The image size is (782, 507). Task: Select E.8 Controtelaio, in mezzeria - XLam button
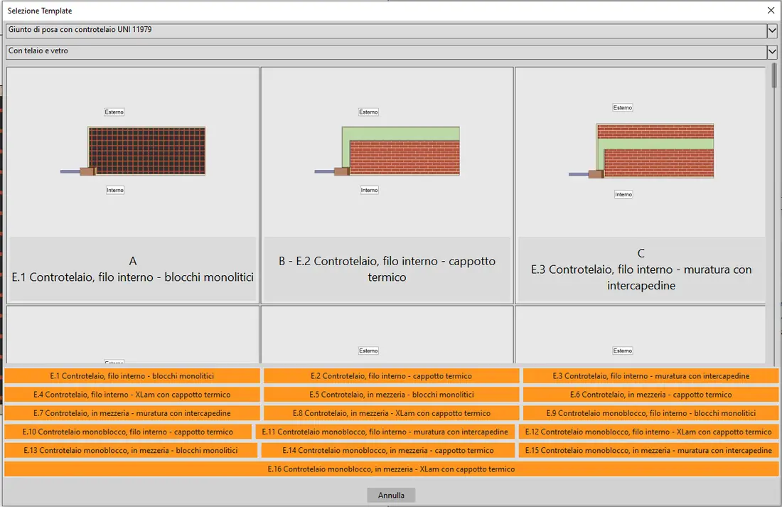click(x=391, y=413)
